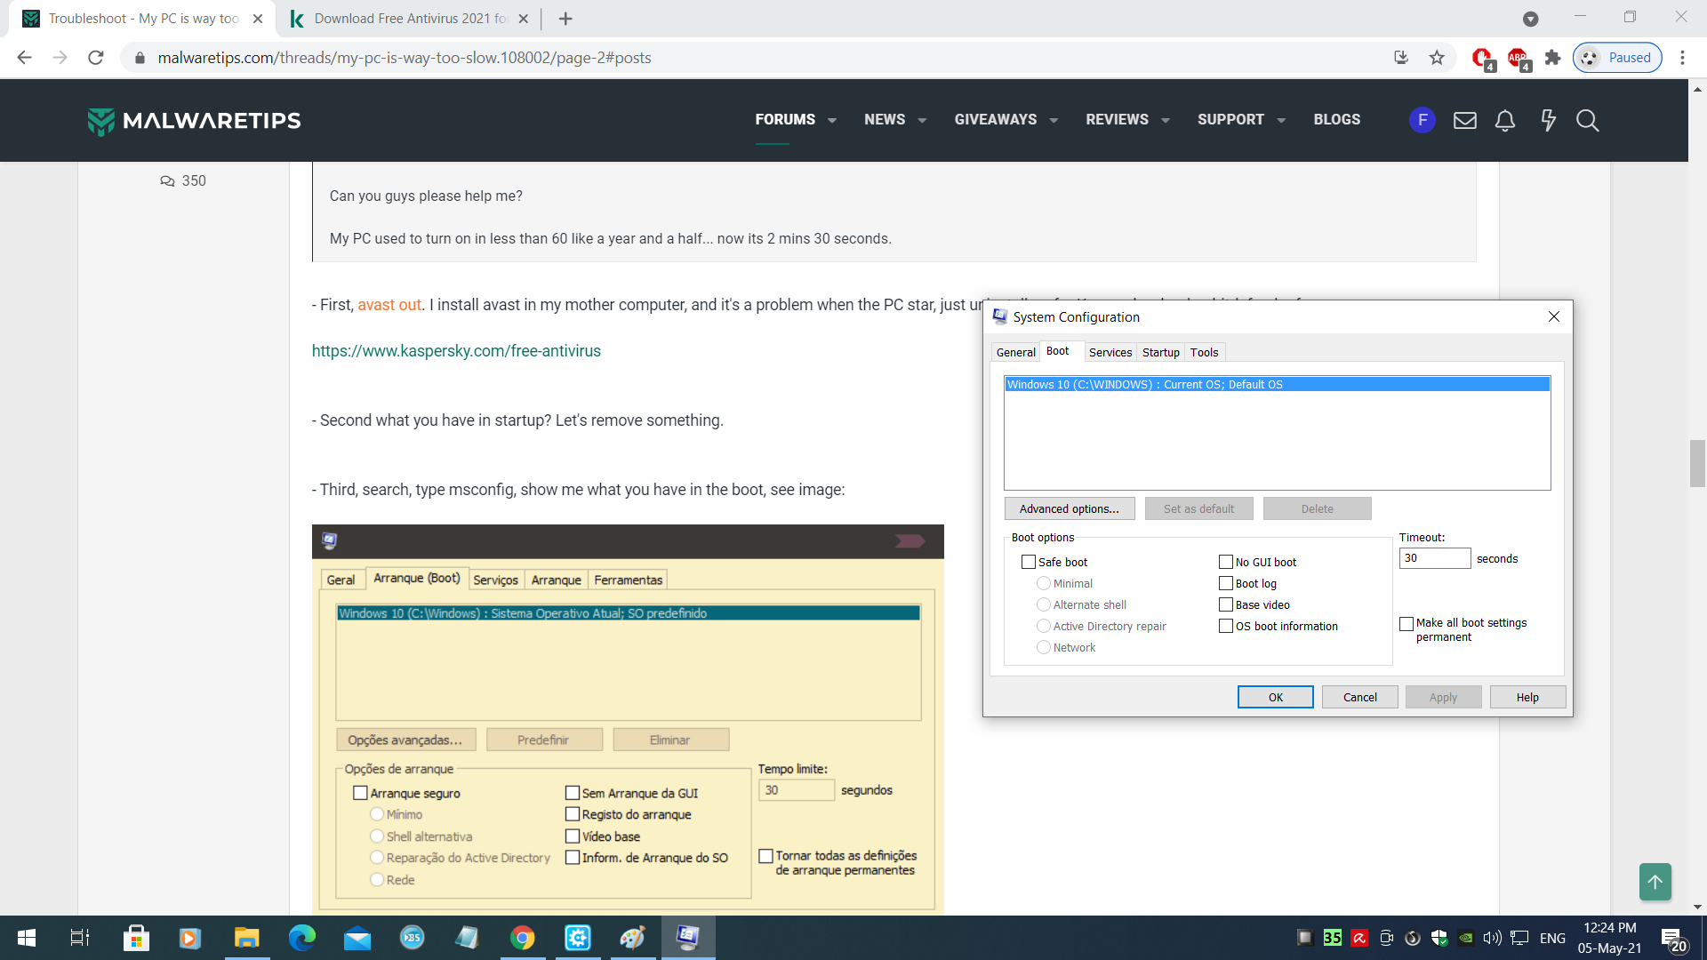This screenshot has width=1707, height=960.
Task: Open the Kaspersky free antivirus link
Action: [x=456, y=351]
